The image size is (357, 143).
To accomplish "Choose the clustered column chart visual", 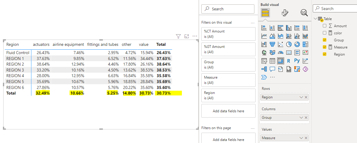I will click(289, 28).
